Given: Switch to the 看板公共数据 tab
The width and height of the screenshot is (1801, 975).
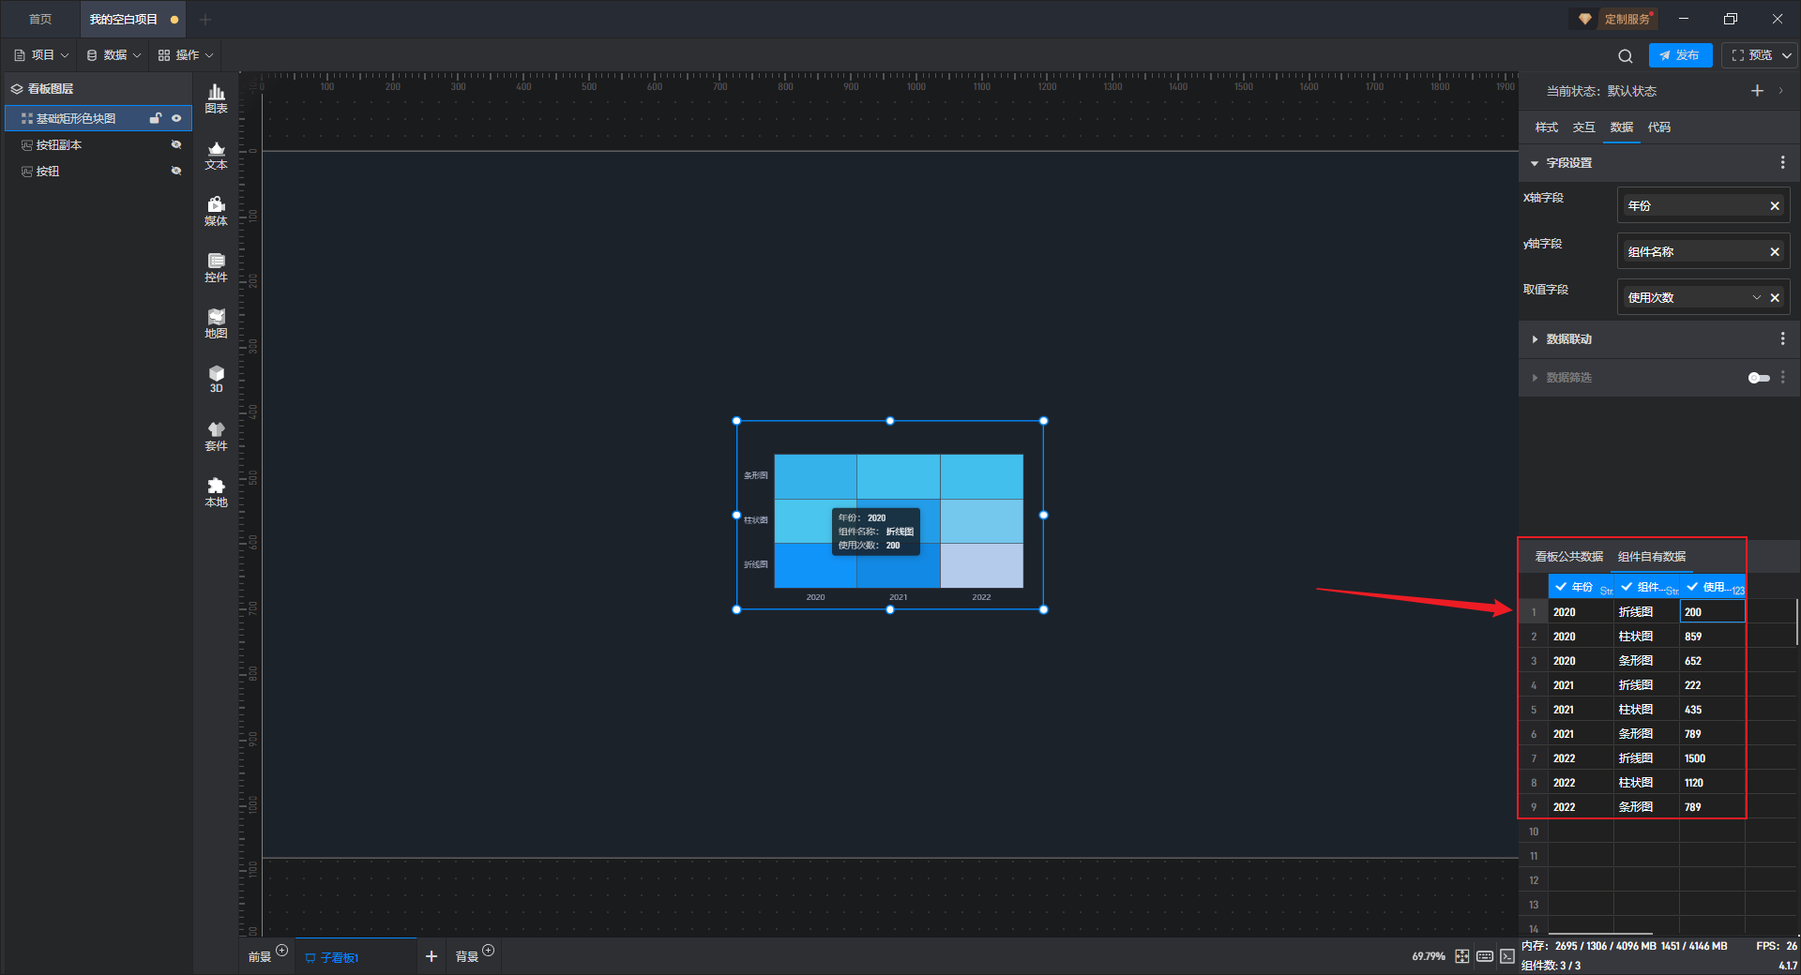Looking at the screenshot, I should tap(1568, 557).
